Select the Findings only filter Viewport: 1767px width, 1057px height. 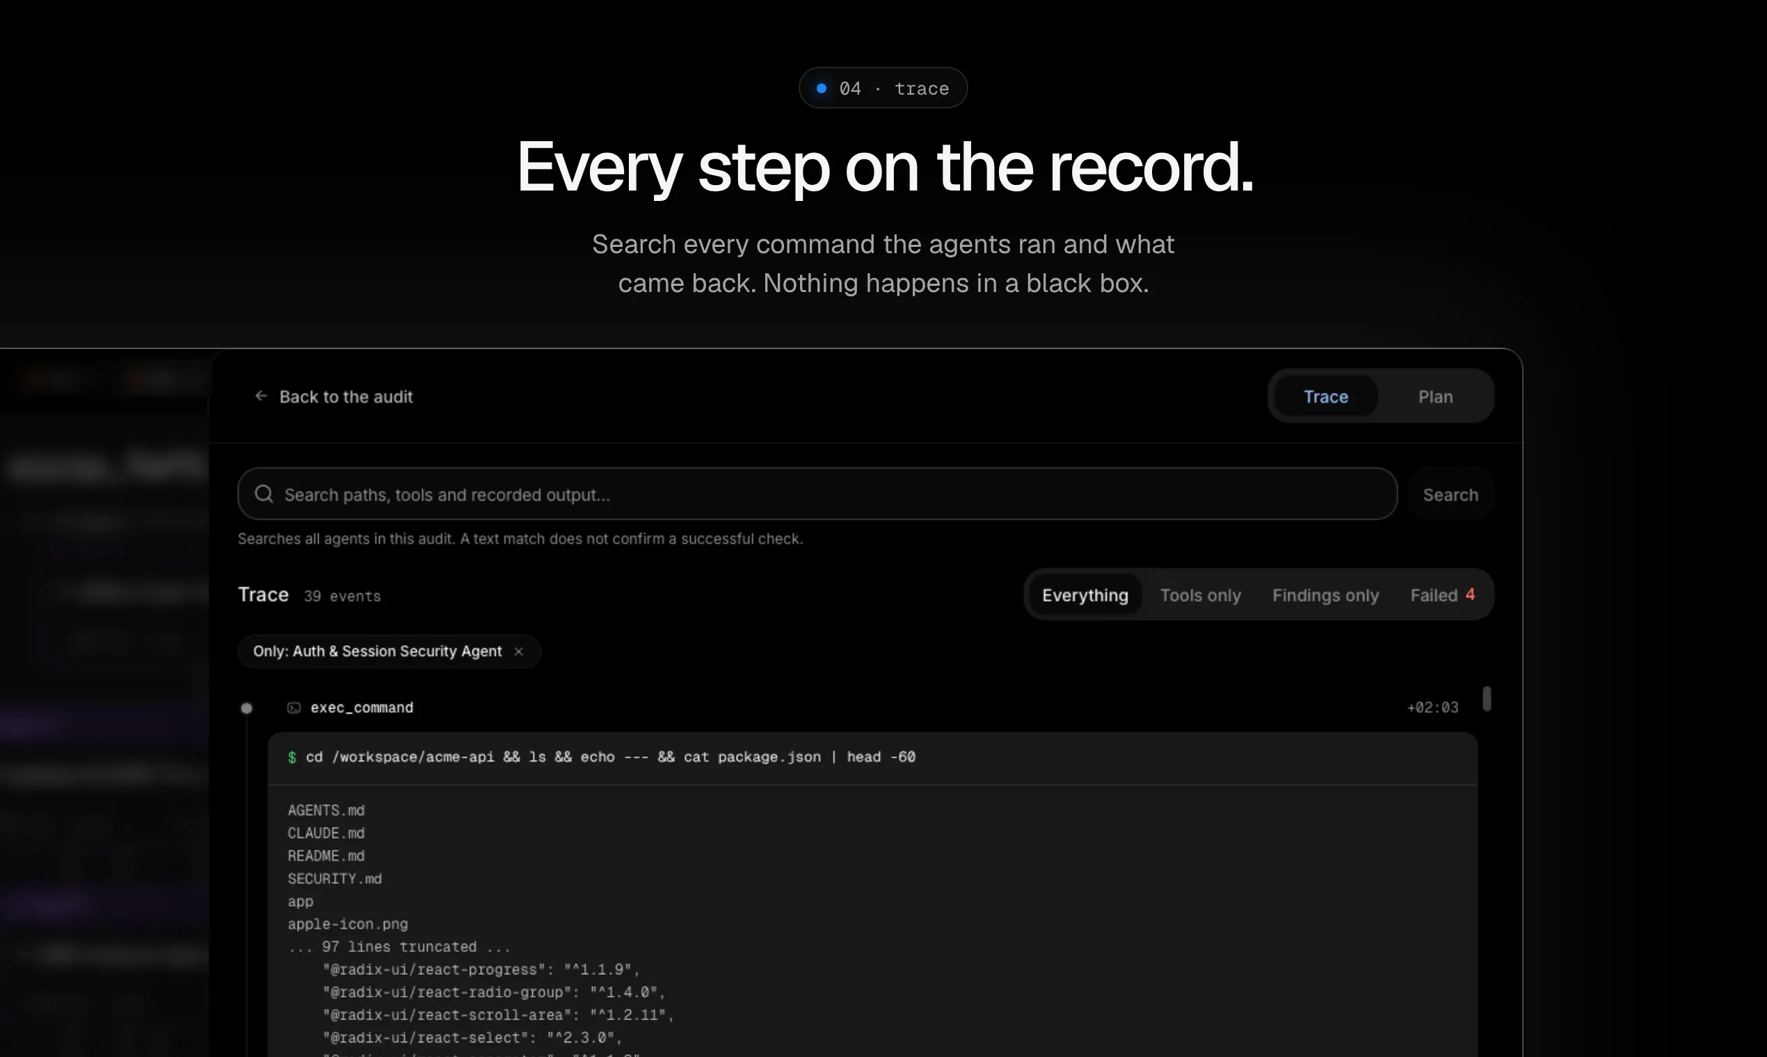[x=1325, y=595]
